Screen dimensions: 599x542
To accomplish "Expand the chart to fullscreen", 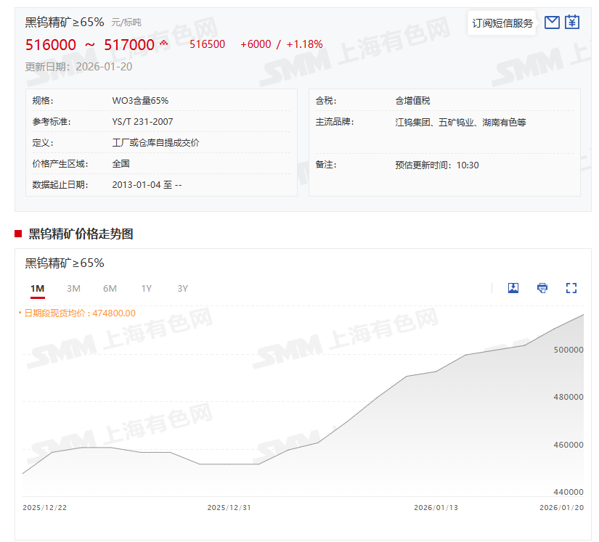I will (571, 288).
